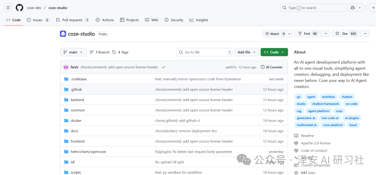Open the hamburger navigation menu

(x=8, y=8)
